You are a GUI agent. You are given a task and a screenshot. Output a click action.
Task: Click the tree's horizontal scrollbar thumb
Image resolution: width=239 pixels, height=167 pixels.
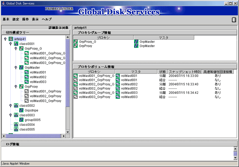pyautogui.click(x=33, y=136)
